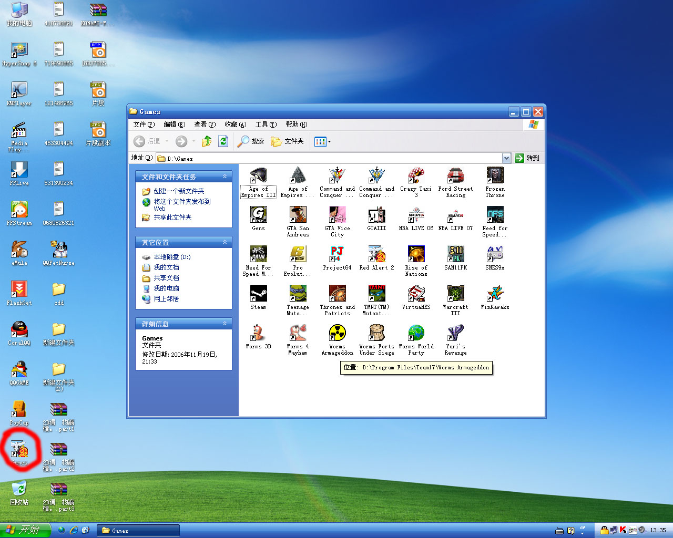Collapse the 文件和文件夹任务 panel
The width and height of the screenshot is (673, 538).
tap(225, 177)
